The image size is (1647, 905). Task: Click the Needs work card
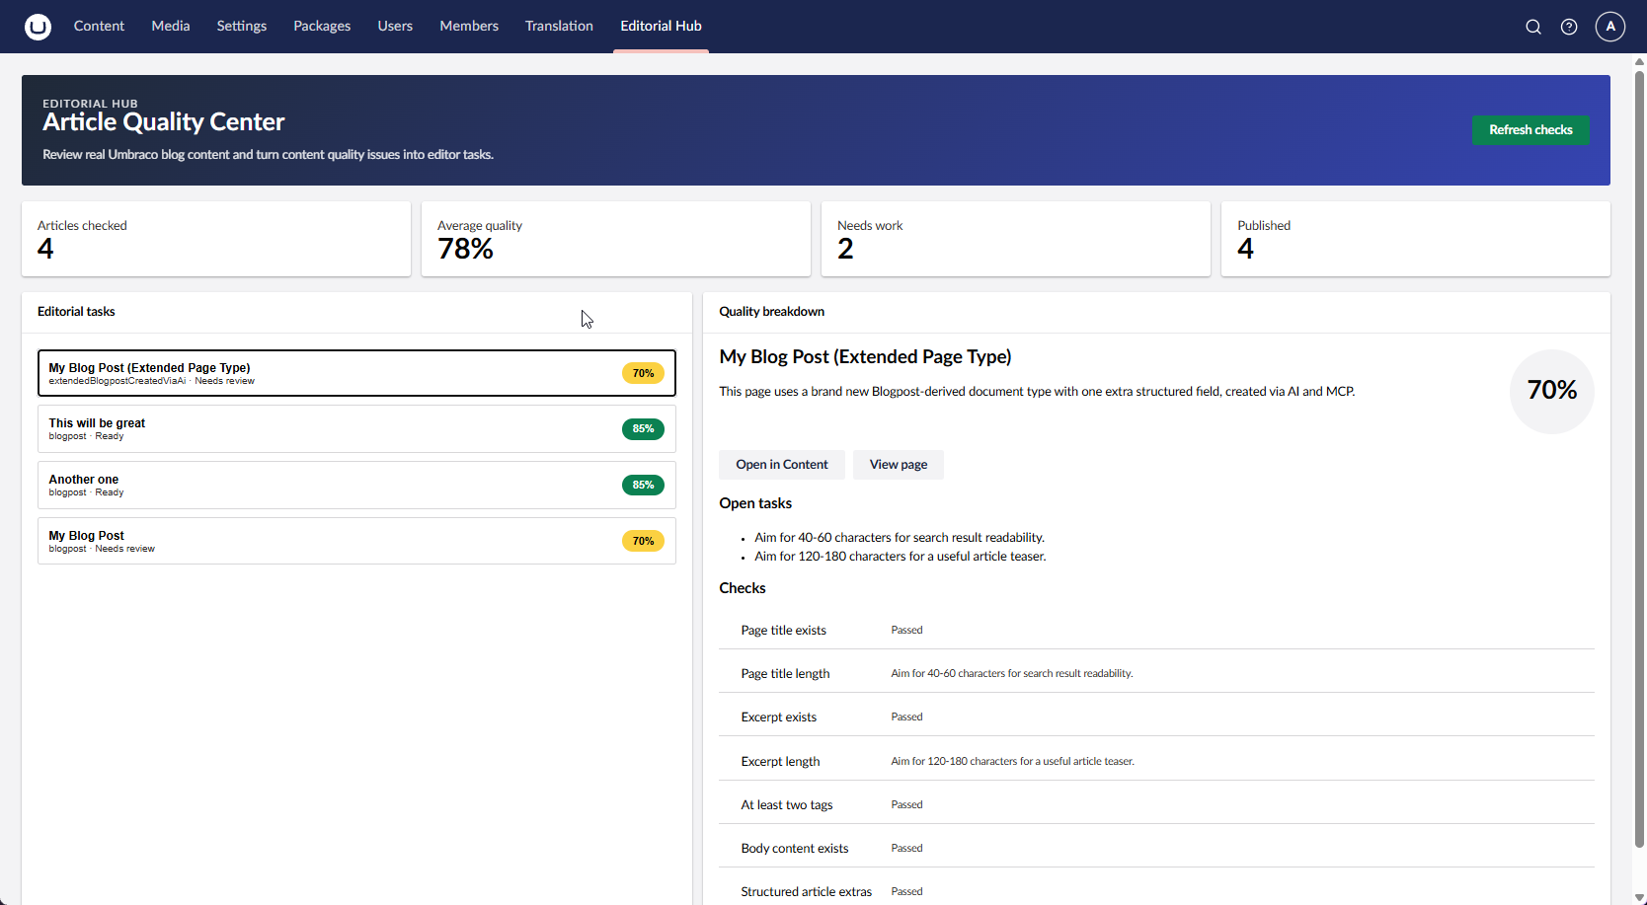[1016, 239]
